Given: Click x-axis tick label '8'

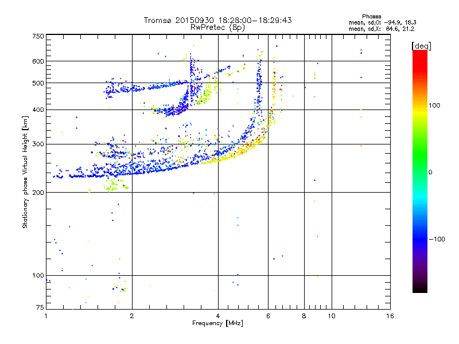Looking at the screenshot, I should coord(304,316).
